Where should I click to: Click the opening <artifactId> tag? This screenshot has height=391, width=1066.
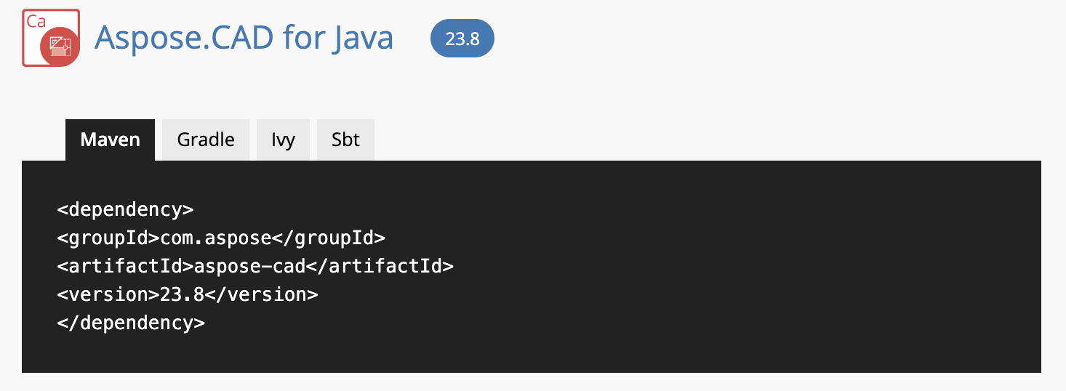(x=125, y=266)
